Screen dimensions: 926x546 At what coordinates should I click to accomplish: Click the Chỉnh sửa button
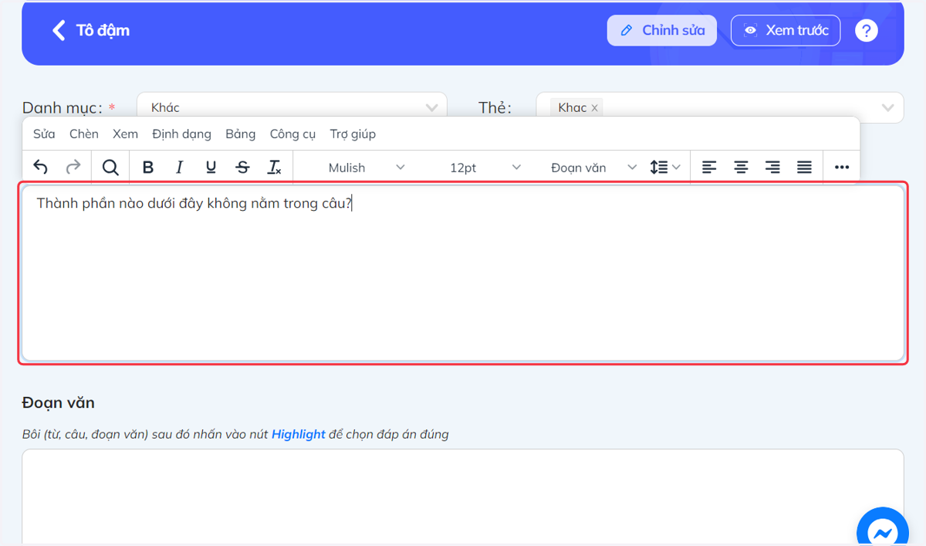pos(662,30)
